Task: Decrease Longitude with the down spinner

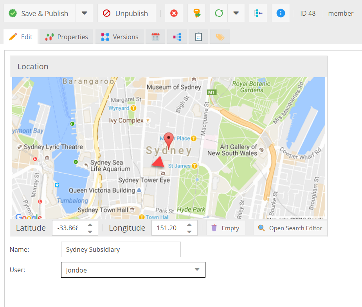Action: [189, 232]
